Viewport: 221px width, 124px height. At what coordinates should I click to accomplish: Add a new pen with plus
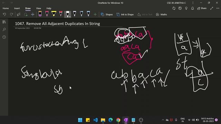[95, 14]
